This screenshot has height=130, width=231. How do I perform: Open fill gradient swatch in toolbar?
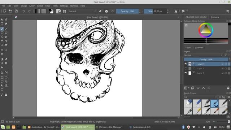pos(38,11)
